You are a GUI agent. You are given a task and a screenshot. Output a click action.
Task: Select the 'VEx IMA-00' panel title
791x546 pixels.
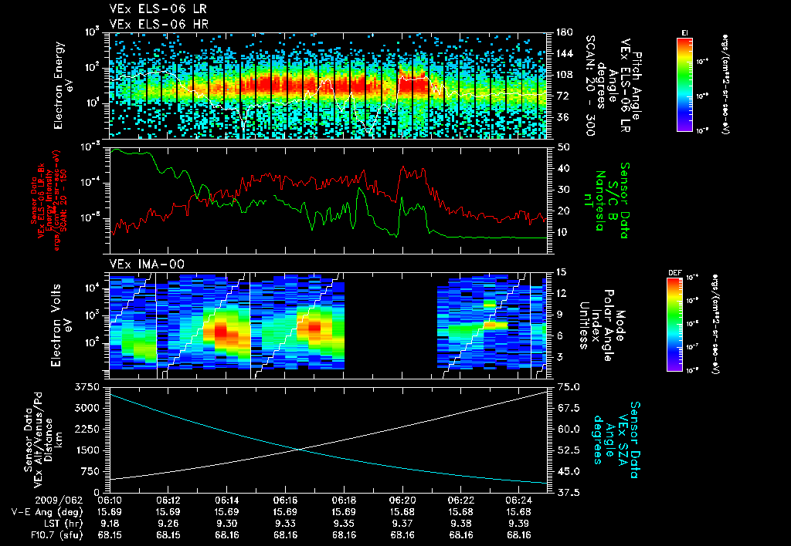click(147, 264)
